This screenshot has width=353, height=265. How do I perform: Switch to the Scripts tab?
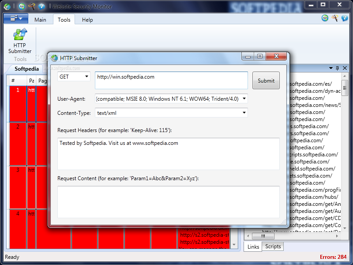(273, 246)
